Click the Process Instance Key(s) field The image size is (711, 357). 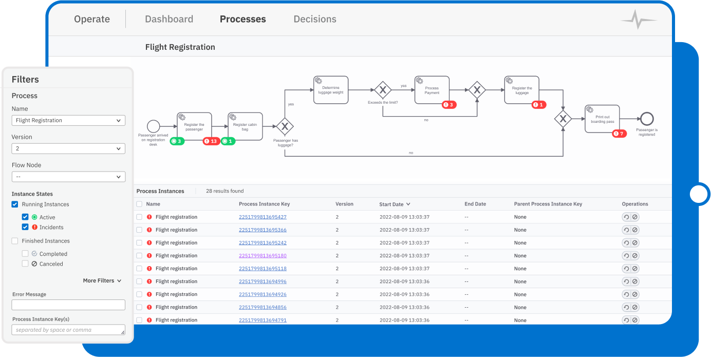tap(68, 330)
